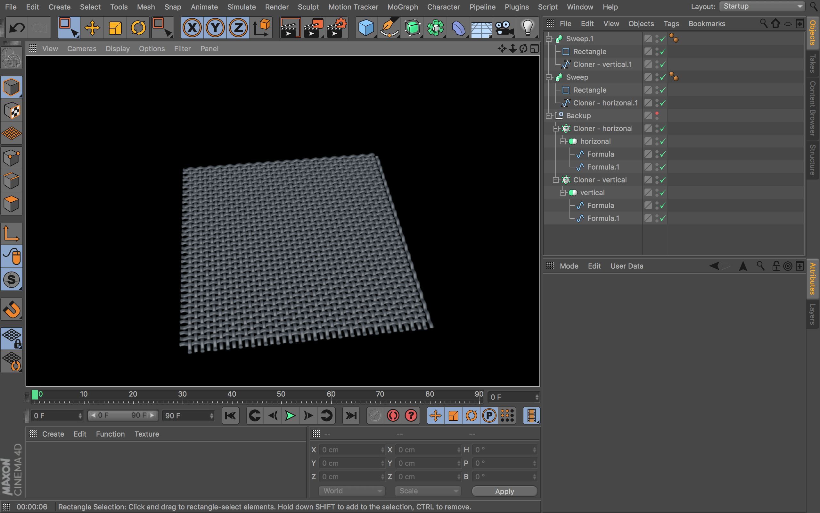The height and width of the screenshot is (513, 820).
Task: Add a Cube primitive object
Action: click(x=366, y=28)
